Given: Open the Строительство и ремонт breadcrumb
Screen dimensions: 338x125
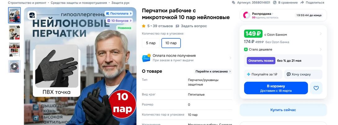Looking at the screenshot, I should click(27, 3).
